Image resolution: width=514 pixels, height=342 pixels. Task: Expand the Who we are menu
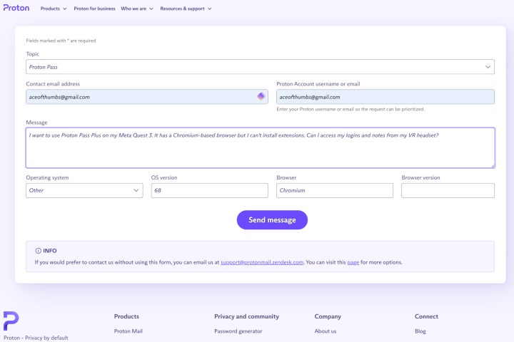[x=136, y=9]
